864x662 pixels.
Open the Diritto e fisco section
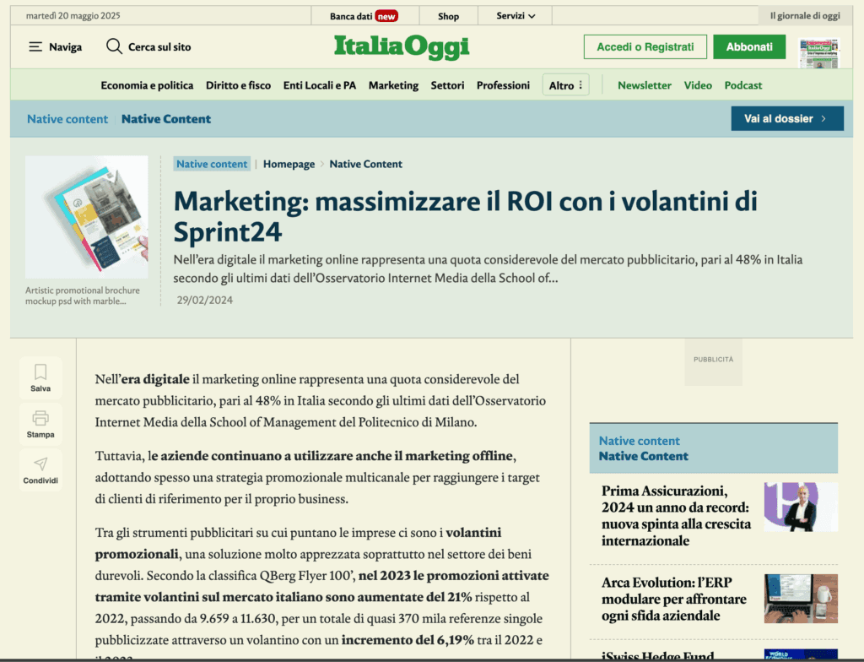tap(238, 85)
